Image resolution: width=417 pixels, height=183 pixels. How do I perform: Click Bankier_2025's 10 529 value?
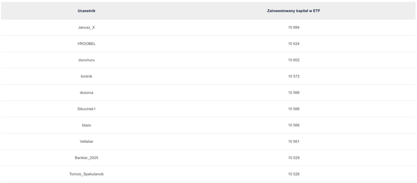coord(293,158)
